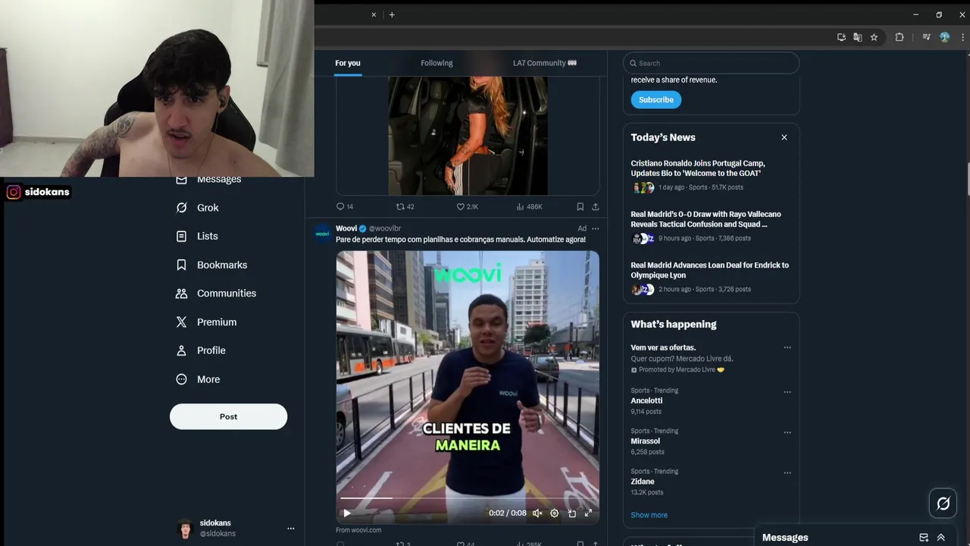Open the browser media control icon

tap(926, 37)
